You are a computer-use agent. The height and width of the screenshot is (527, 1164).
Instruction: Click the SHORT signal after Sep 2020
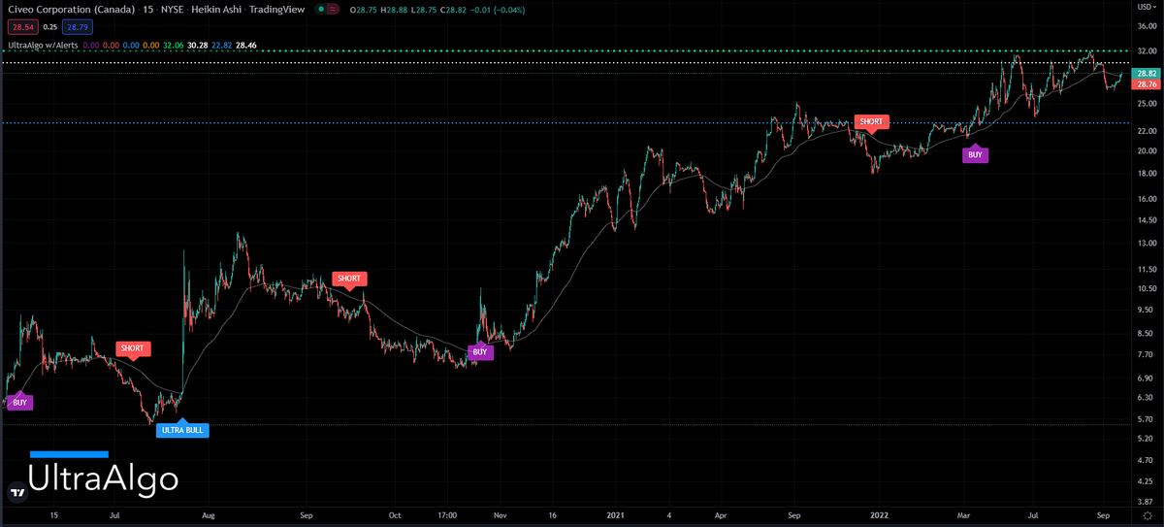(x=349, y=279)
